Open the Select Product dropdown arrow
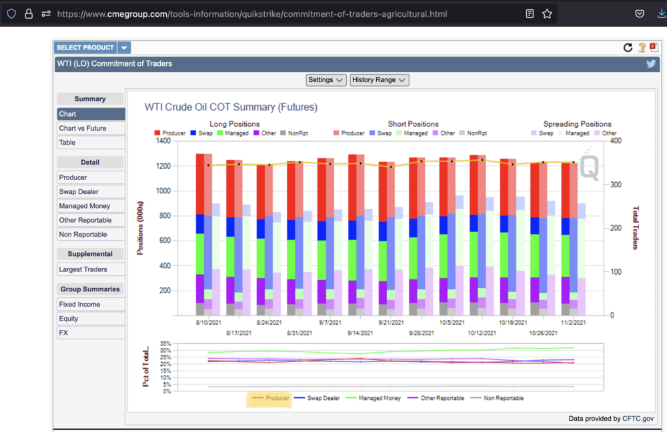667x432 pixels. click(124, 48)
